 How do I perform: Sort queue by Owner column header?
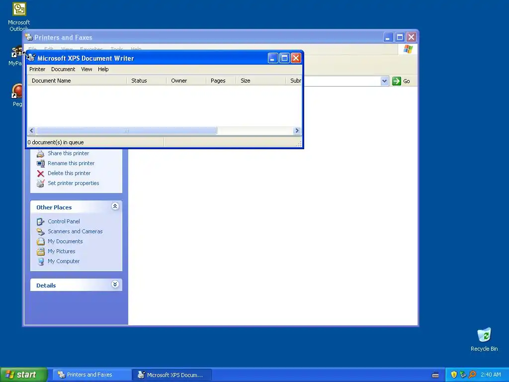tap(186, 81)
